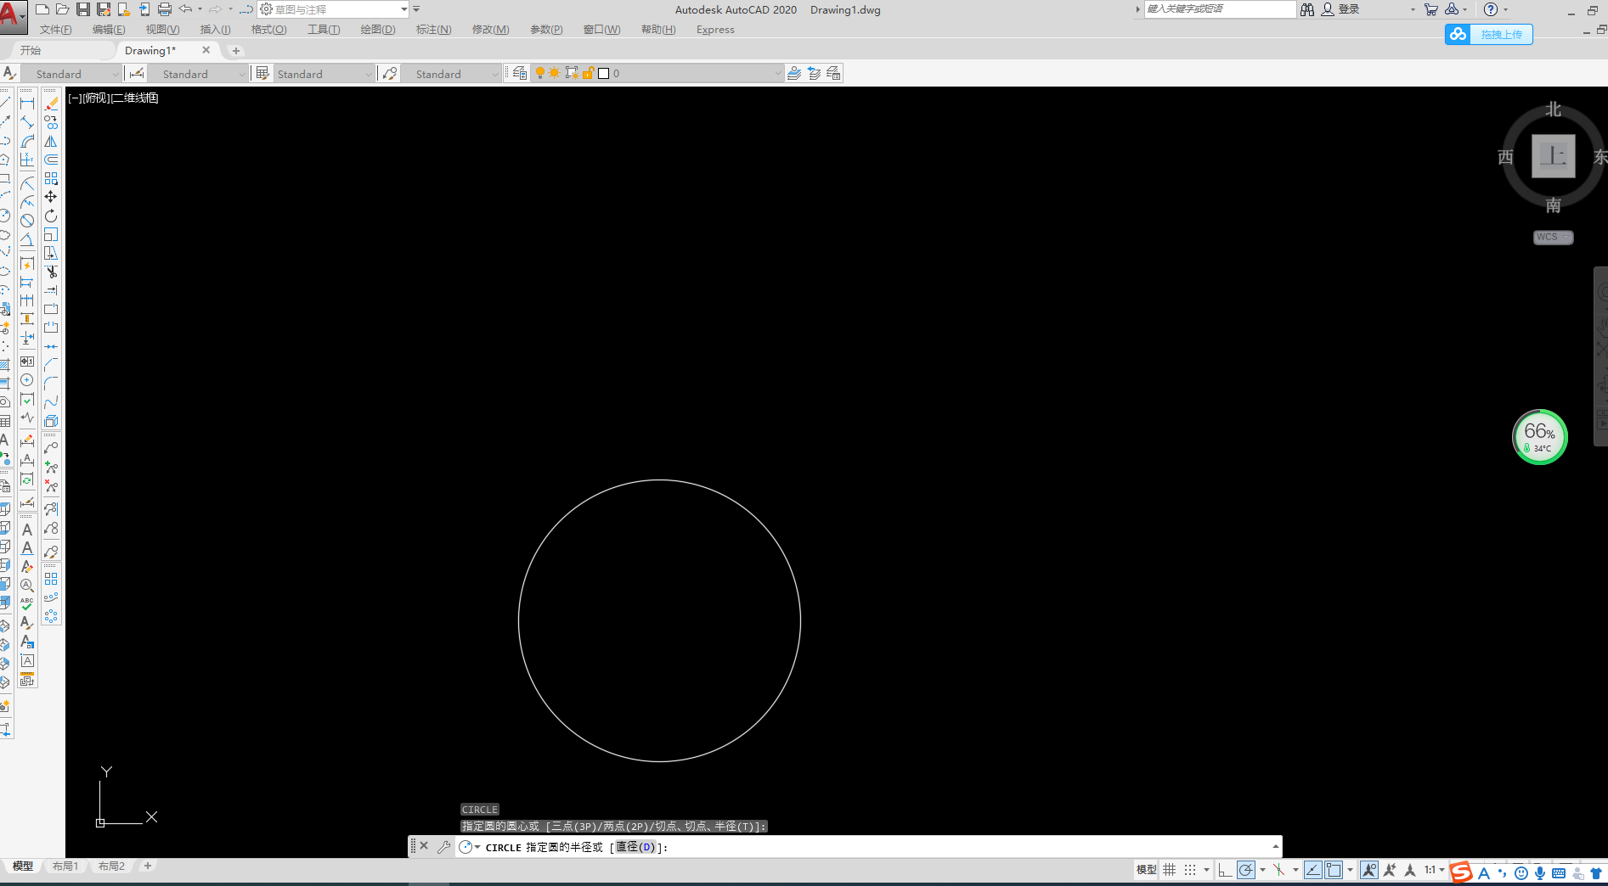The image size is (1608, 886).
Task: Choose the Linear dimension tool
Action: pyautogui.click(x=27, y=104)
